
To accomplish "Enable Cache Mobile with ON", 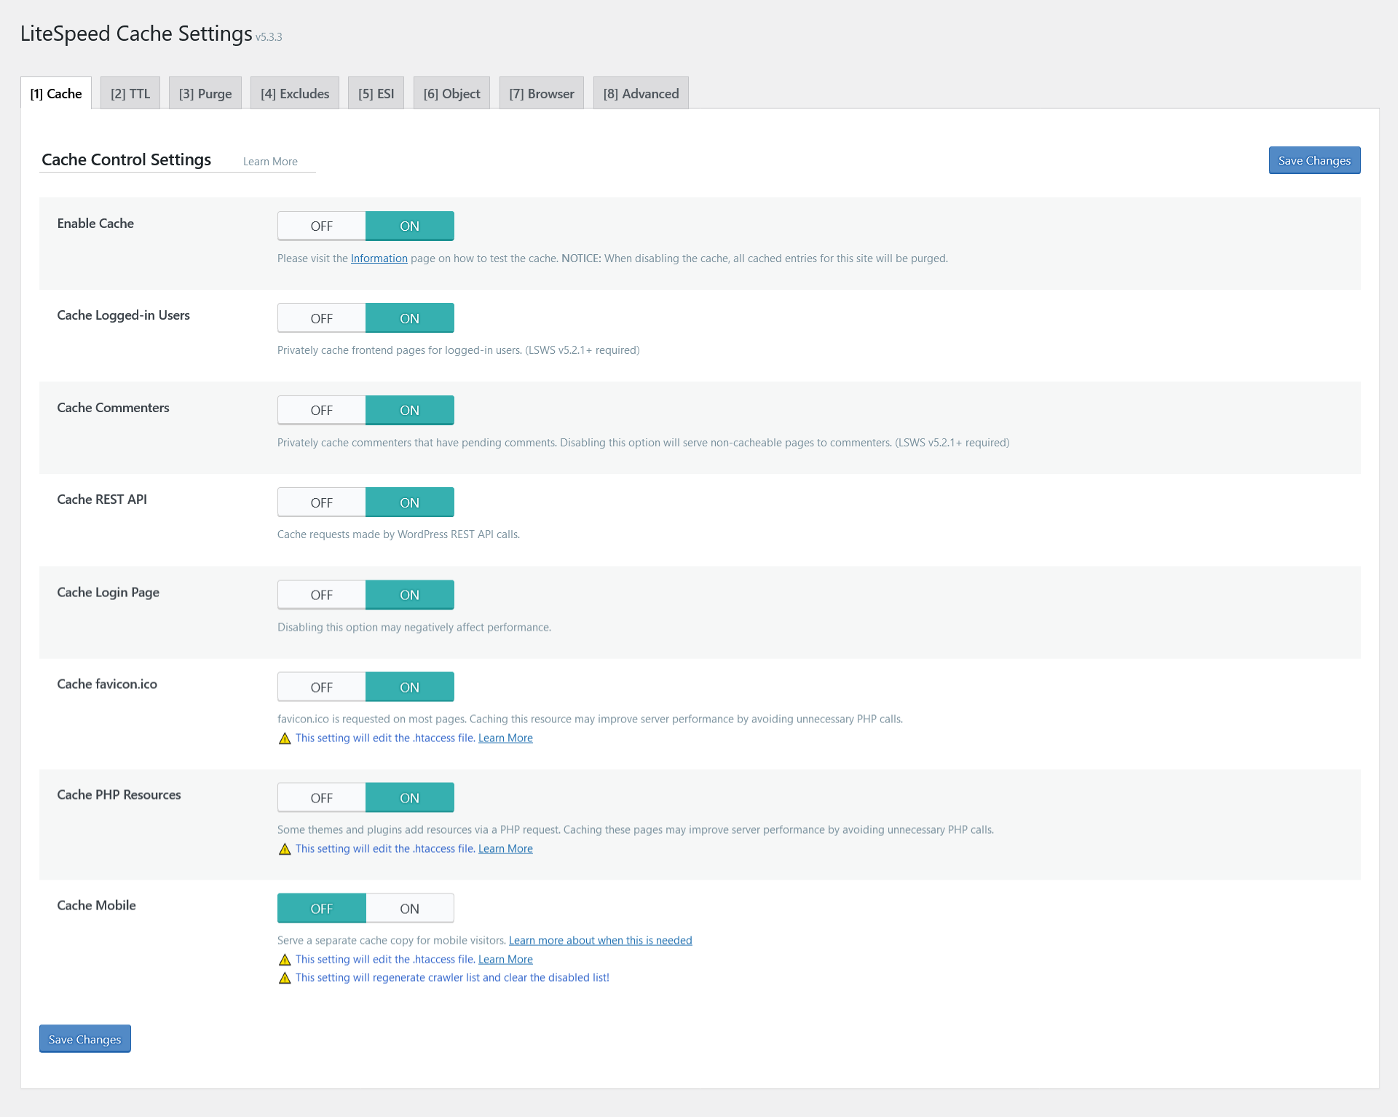I will [410, 909].
